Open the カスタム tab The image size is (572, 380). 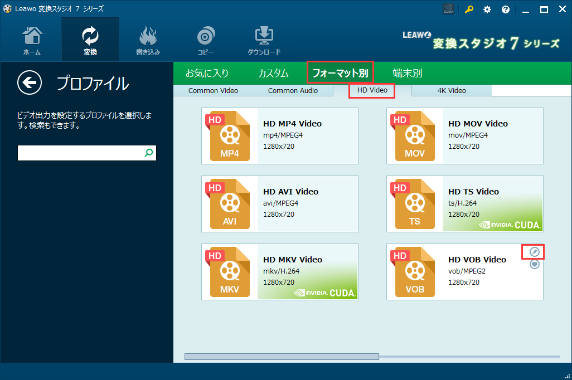(x=273, y=73)
